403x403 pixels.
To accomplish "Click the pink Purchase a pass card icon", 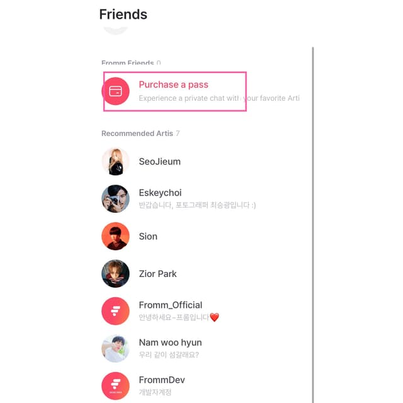I will pos(115,91).
